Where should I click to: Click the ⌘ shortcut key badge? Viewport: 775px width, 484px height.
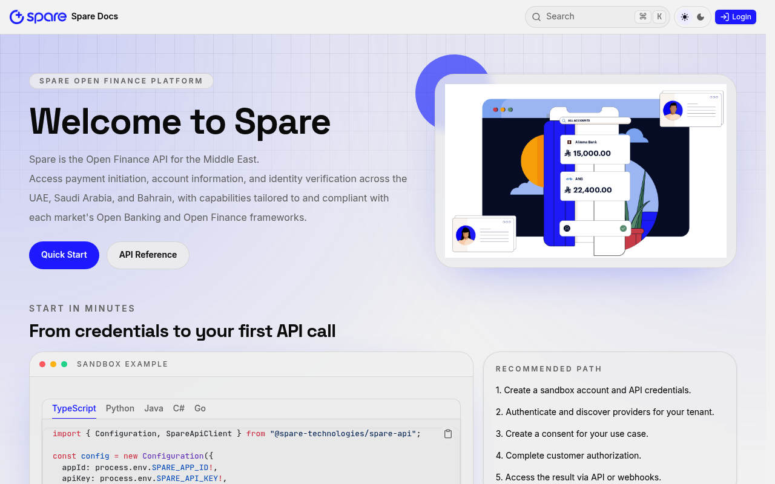[x=643, y=17]
